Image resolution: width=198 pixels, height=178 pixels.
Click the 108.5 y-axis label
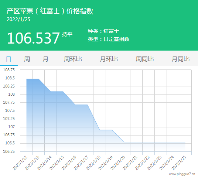pyautogui.click(x=10, y=78)
